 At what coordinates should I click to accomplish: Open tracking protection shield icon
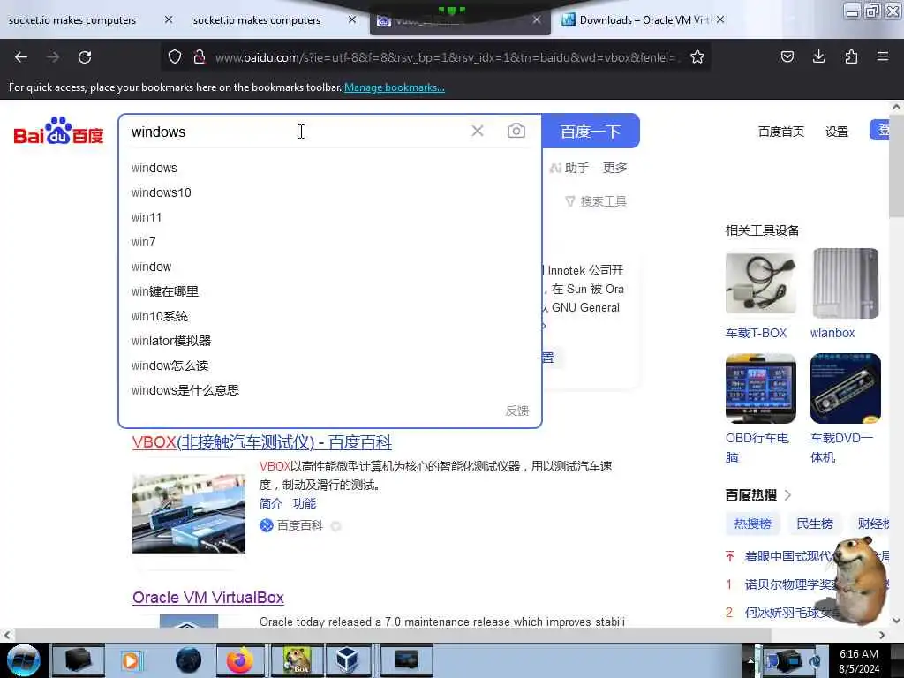175,56
